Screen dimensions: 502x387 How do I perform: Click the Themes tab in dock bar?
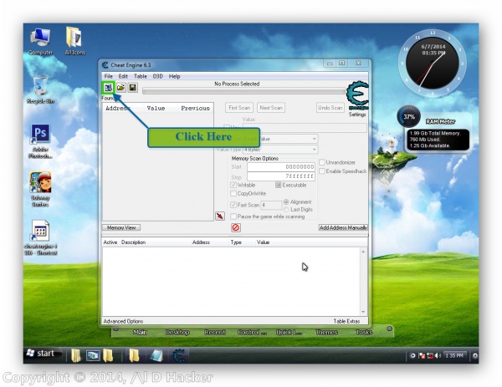326,333
